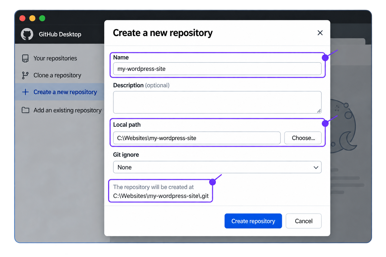Click into the Description text area
Screen dimensions: 386x257
pyautogui.click(x=217, y=102)
